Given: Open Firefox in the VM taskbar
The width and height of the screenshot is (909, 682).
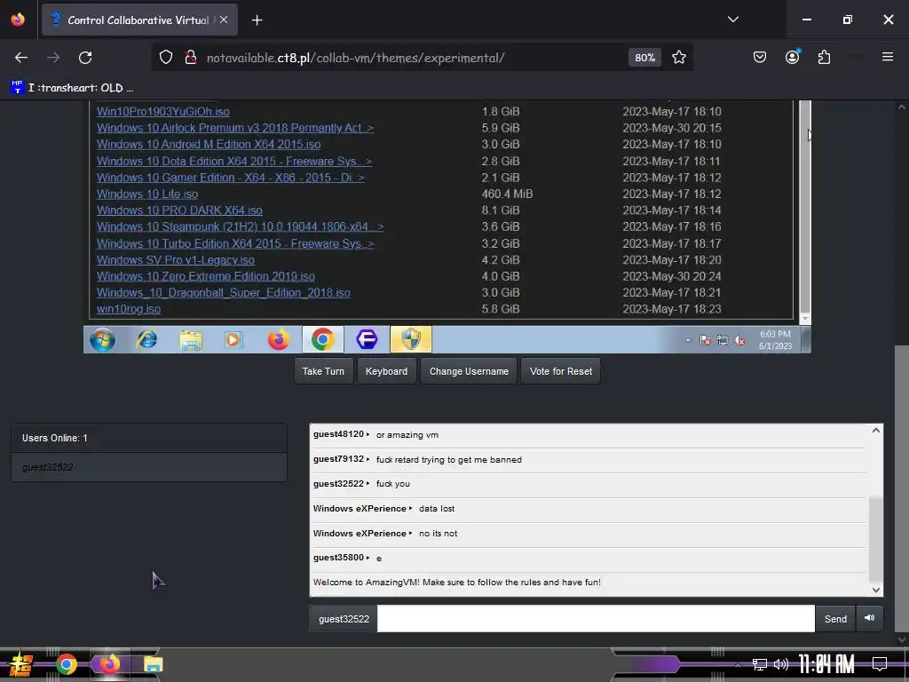Looking at the screenshot, I should (x=278, y=339).
